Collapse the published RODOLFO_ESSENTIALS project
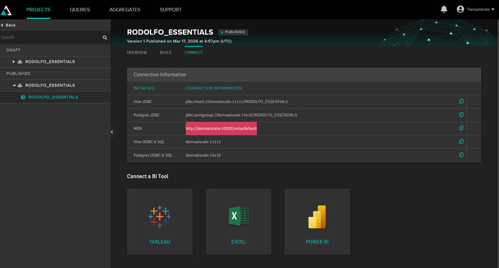The width and height of the screenshot is (499, 268). 14,86
